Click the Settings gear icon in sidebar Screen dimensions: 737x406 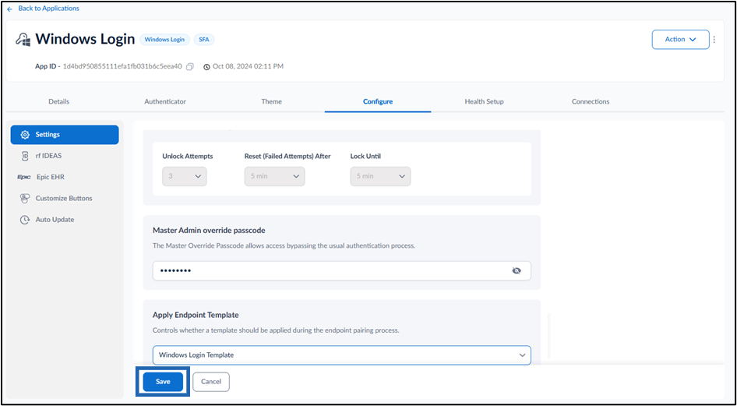pyautogui.click(x=25, y=134)
